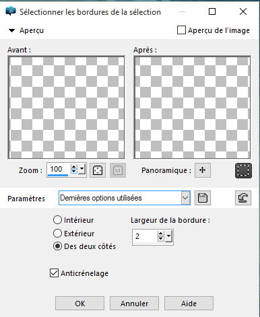Enable the Aperçu de l'image checkbox

[181, 30]
